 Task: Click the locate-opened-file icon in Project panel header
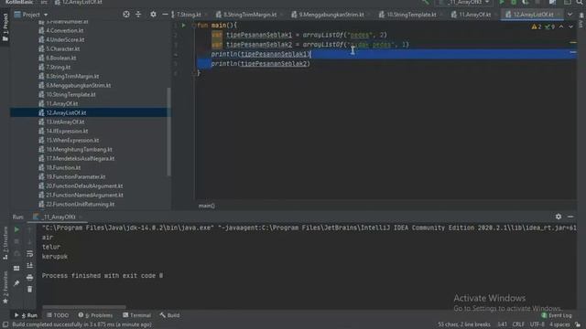pos(126,15)
